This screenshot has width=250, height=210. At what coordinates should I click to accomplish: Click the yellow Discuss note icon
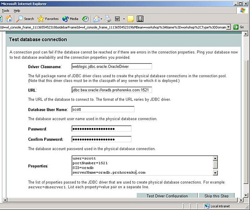[130, 19]
